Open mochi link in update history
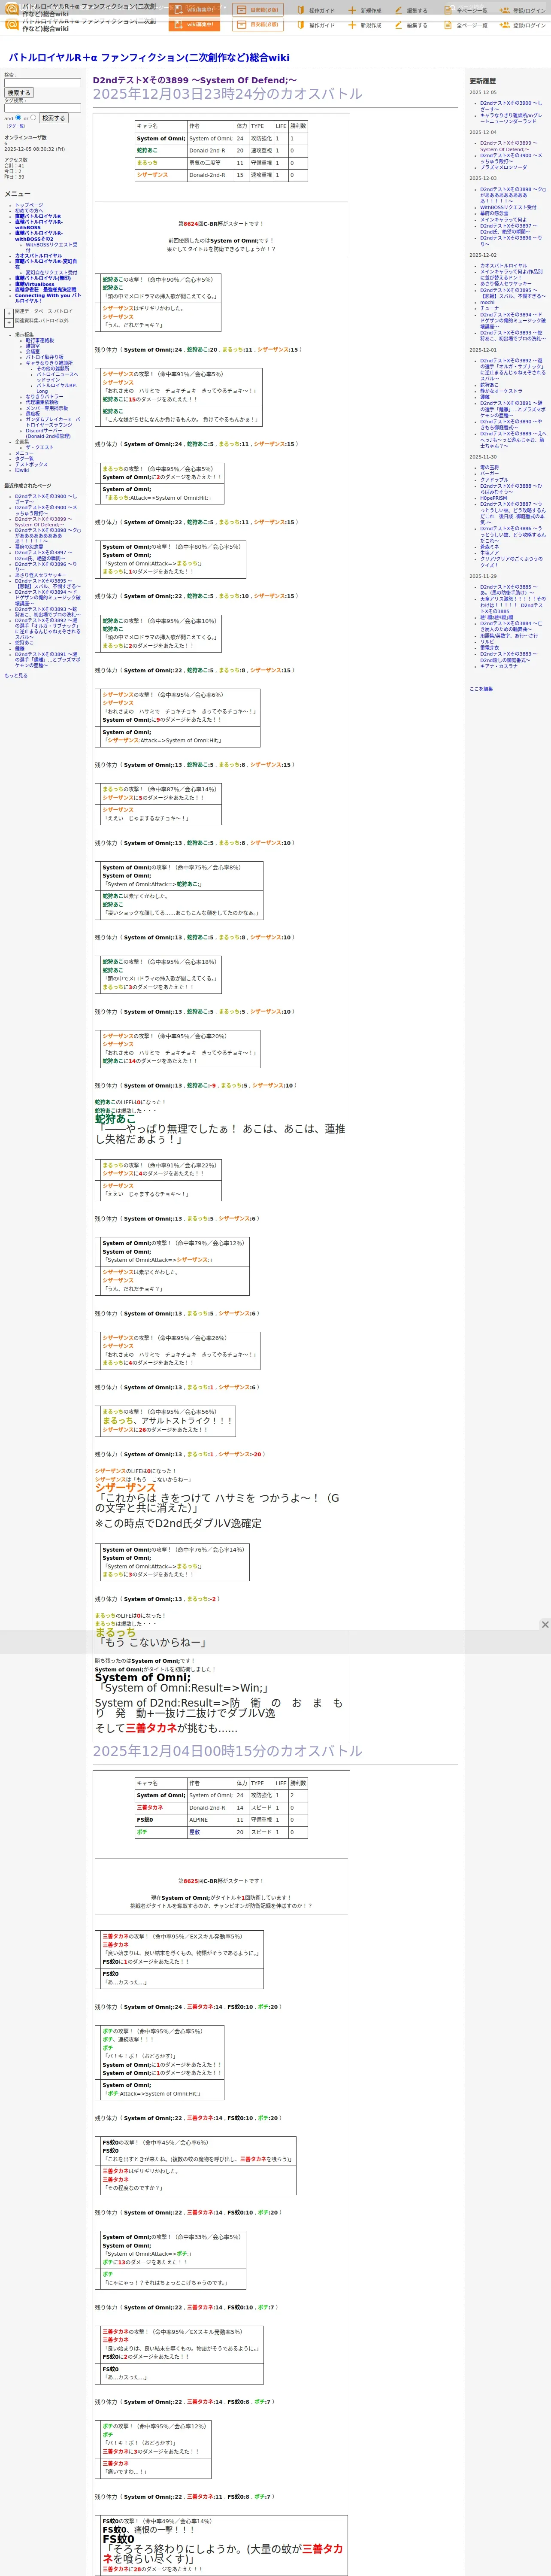 pyautogui.click(x=487, y=302)
